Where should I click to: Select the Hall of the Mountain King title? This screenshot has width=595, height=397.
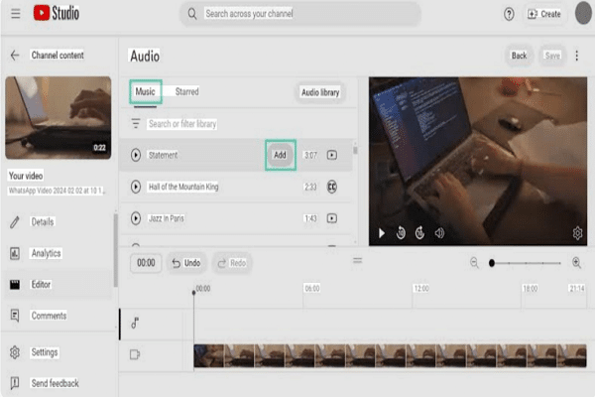[183, 187]
